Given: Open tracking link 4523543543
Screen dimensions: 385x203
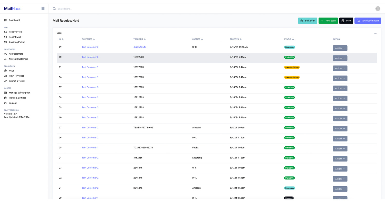Looking at the screenshot, I should (x=140, y=47).
